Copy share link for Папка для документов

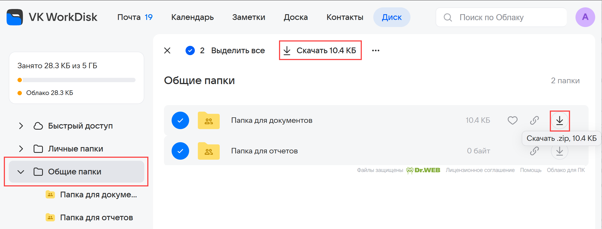(x=534, y=120)
